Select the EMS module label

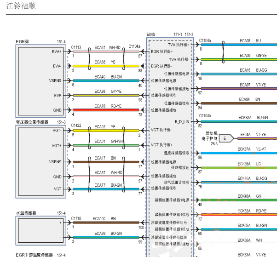(151, 34)
